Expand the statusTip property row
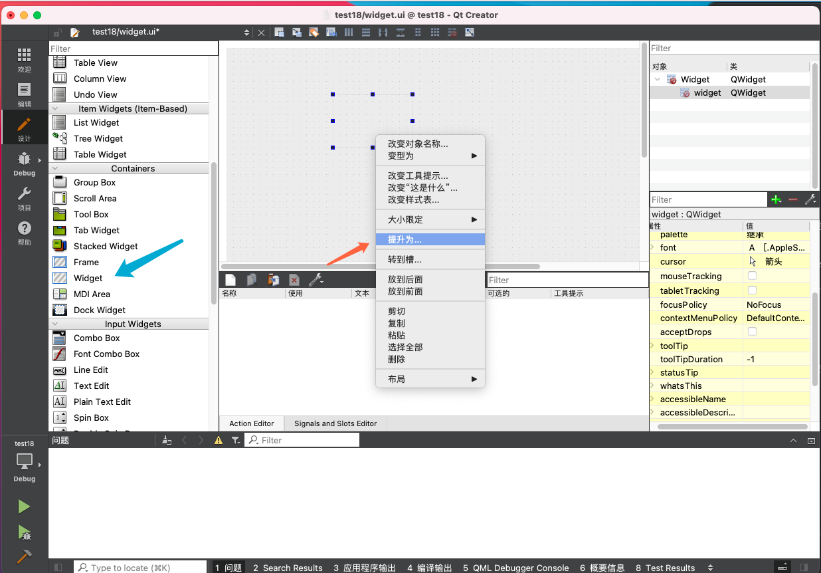 pos(652,372)
